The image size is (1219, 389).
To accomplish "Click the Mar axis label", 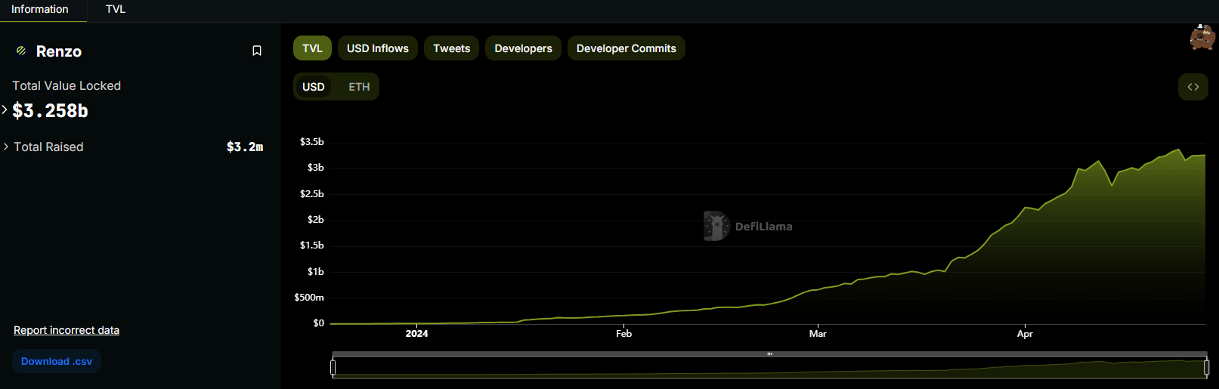I will click(x=818, y=333).
